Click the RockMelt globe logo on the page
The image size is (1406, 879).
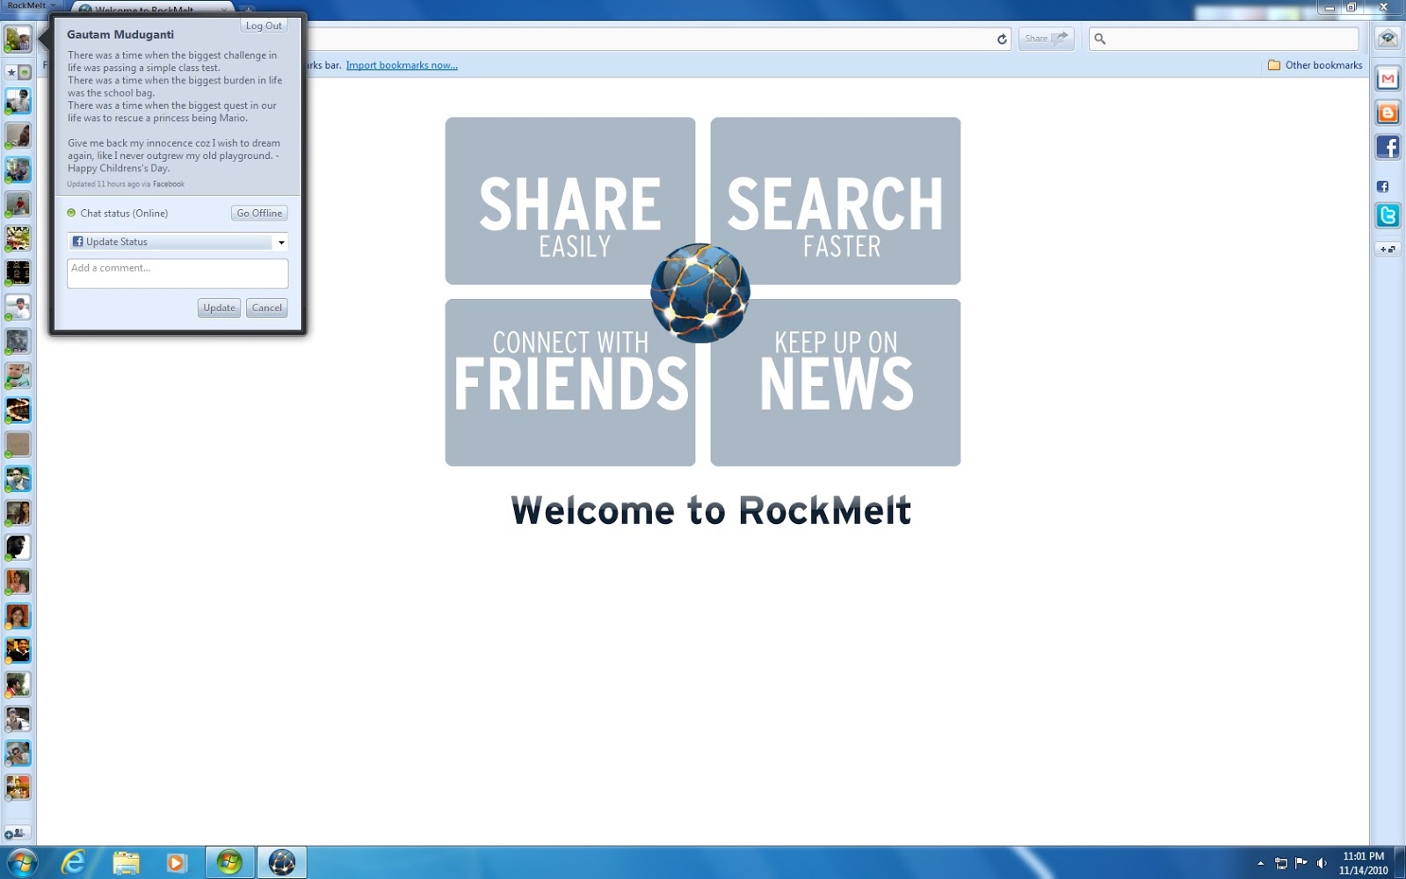700,293
